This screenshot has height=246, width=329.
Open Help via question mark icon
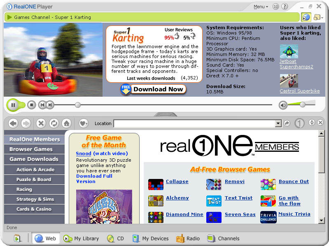click(x=285, y=7)
